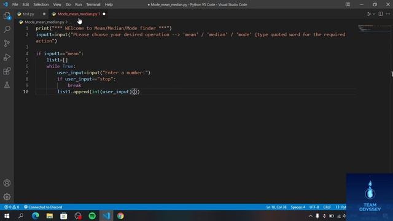Screen dimensions: 393x221
Task: Open the Help menu
Action: (x=109, y=4)
